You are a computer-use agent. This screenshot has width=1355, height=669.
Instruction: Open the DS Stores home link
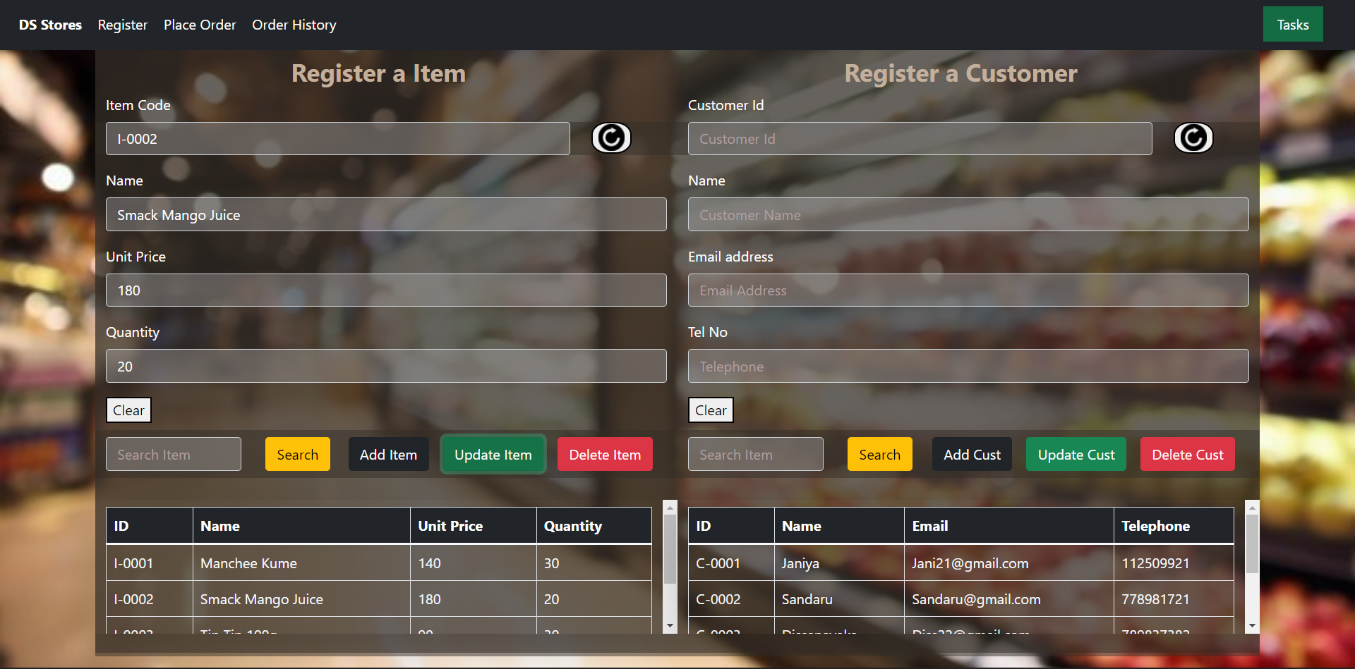pos(50,25)
